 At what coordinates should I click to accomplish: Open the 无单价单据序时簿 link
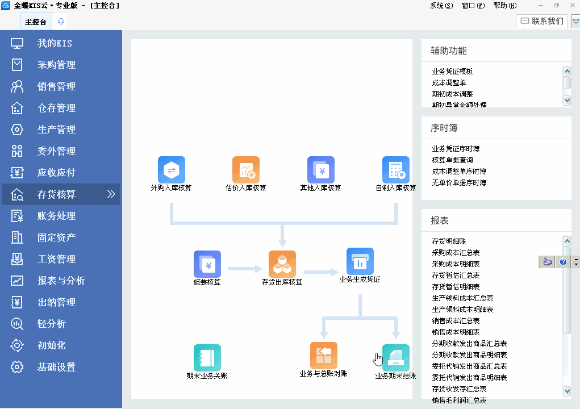[459, 183]
